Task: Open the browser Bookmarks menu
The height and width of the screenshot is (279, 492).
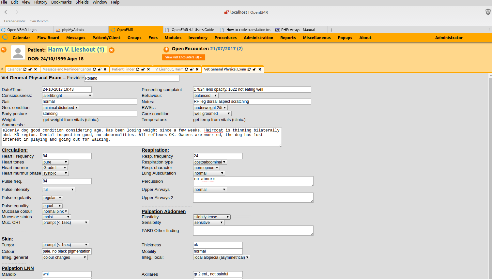Action: tap(61, 2)
